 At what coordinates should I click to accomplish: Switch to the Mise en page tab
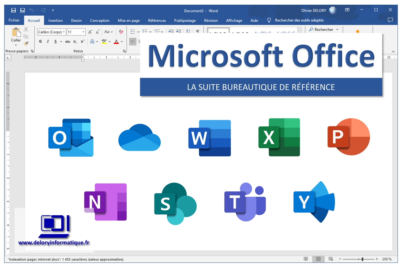(x=128, y=20)
